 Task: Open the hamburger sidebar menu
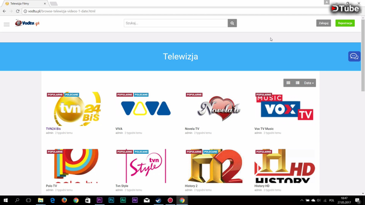point(6,24)
